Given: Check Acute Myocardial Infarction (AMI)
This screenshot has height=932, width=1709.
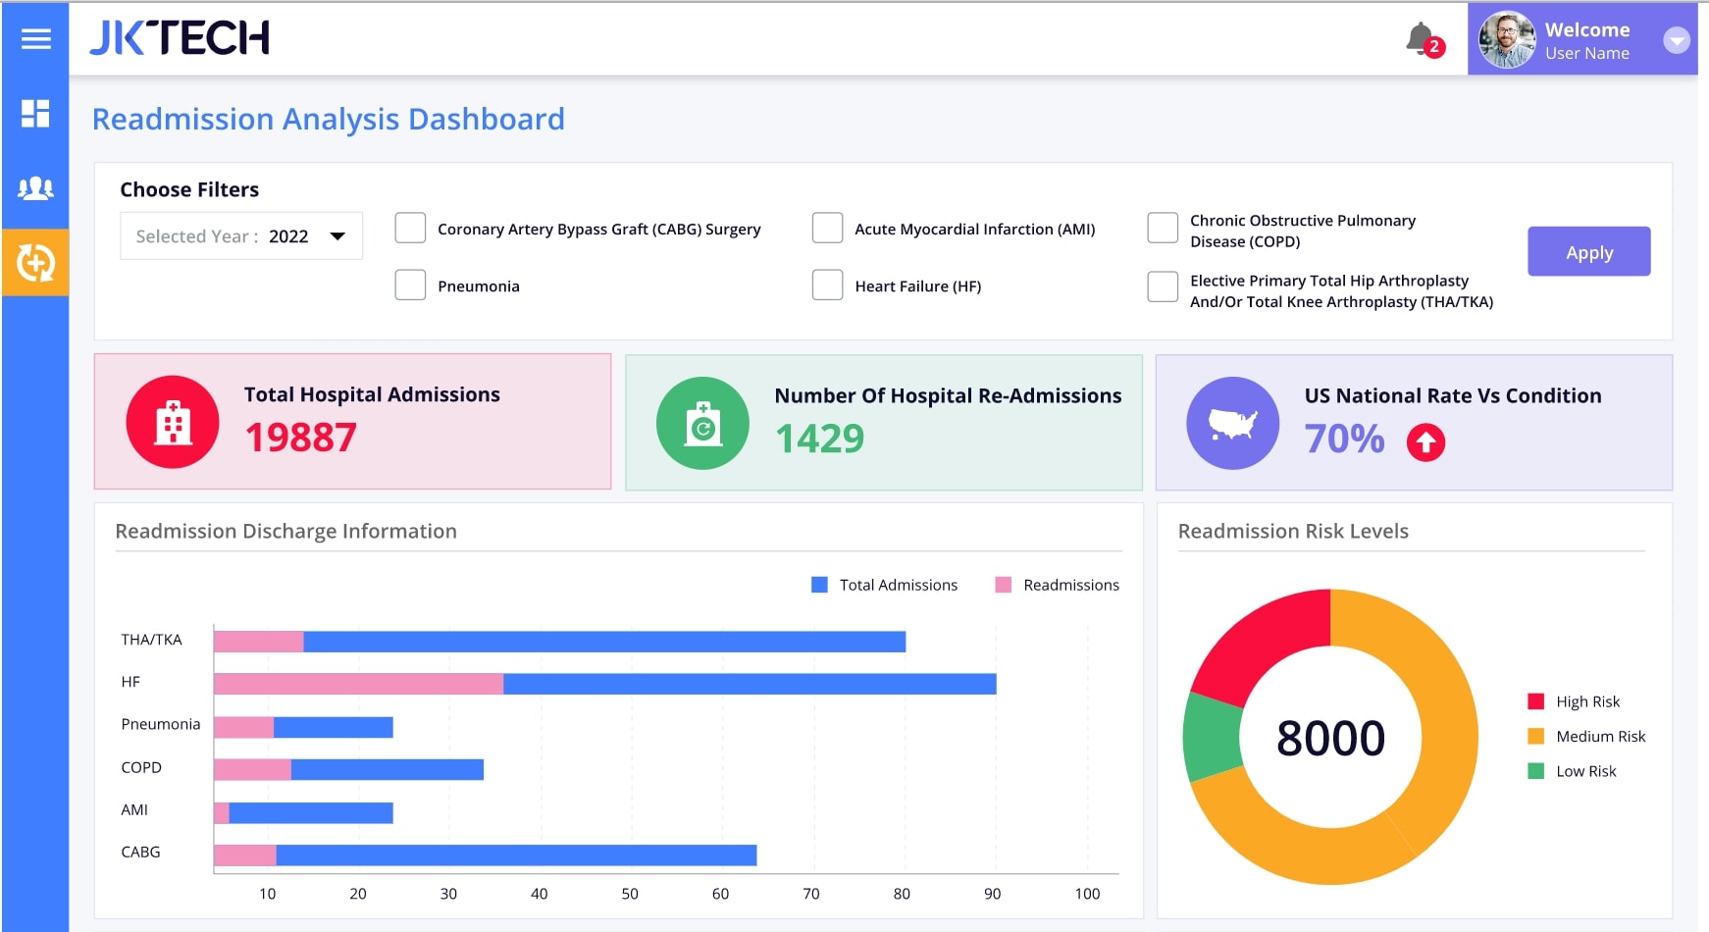Looking at the screenshot, I should tap(827, 228).
